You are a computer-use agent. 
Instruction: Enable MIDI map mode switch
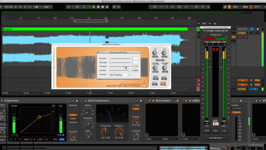click(246, 7)
